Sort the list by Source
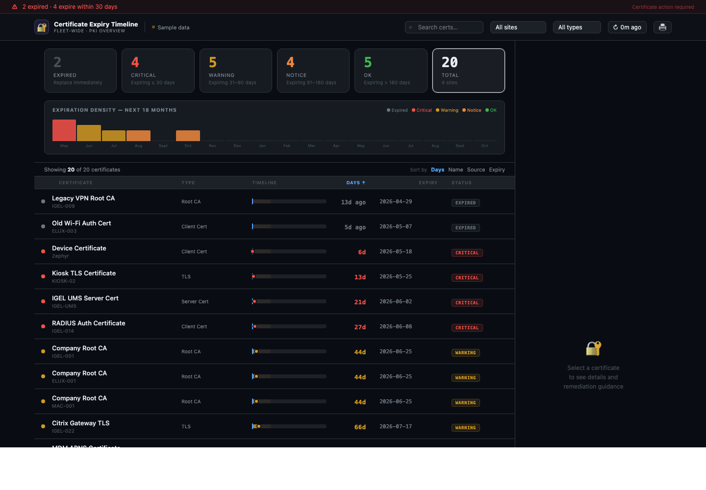The image size is (706, 490). pos(476,170)
